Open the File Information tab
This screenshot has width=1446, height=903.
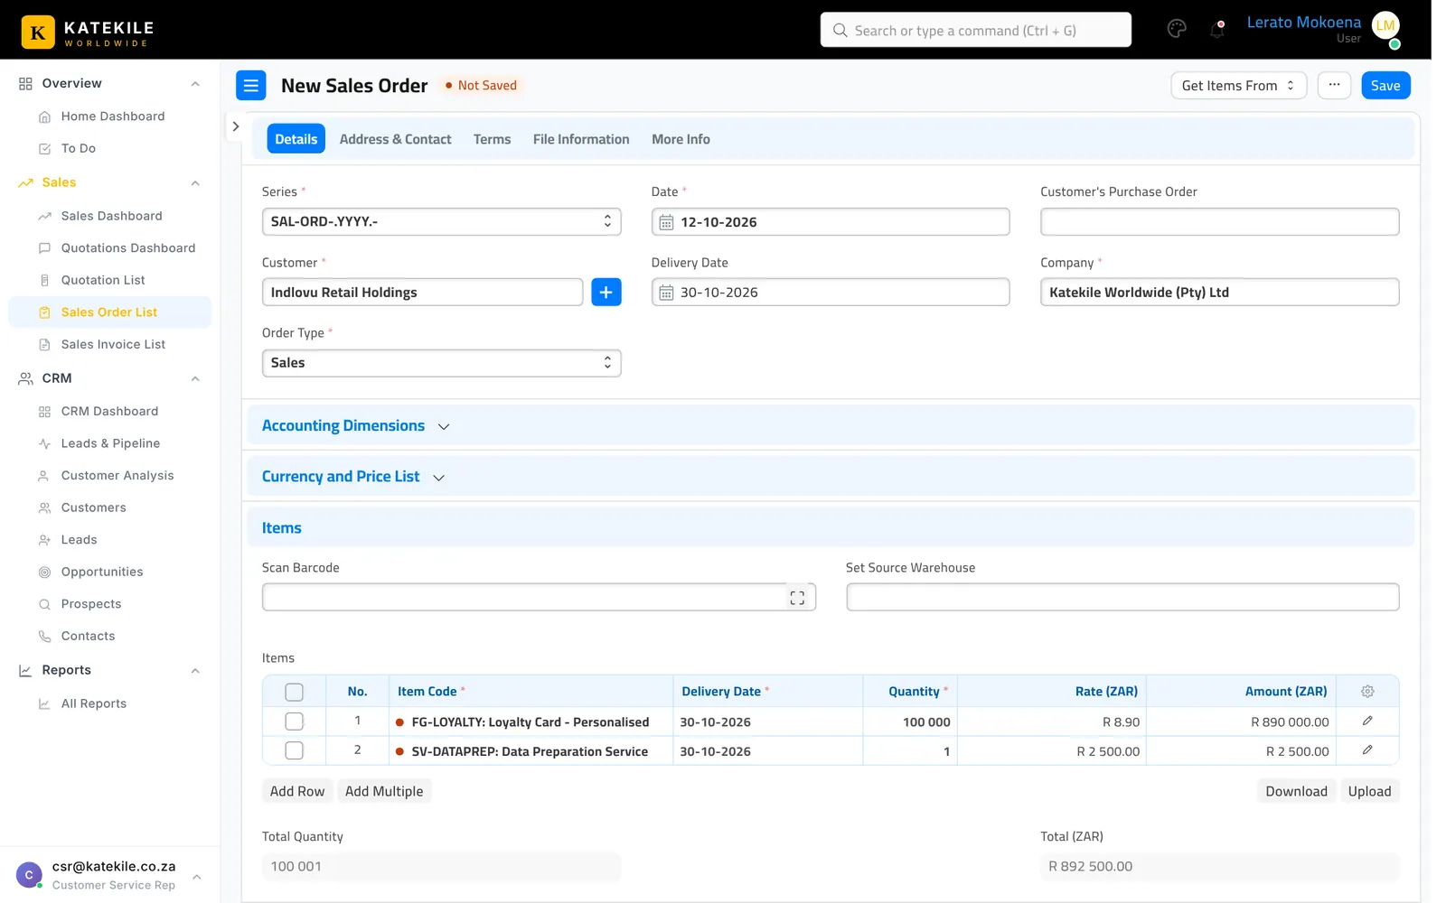pos(581,139)
